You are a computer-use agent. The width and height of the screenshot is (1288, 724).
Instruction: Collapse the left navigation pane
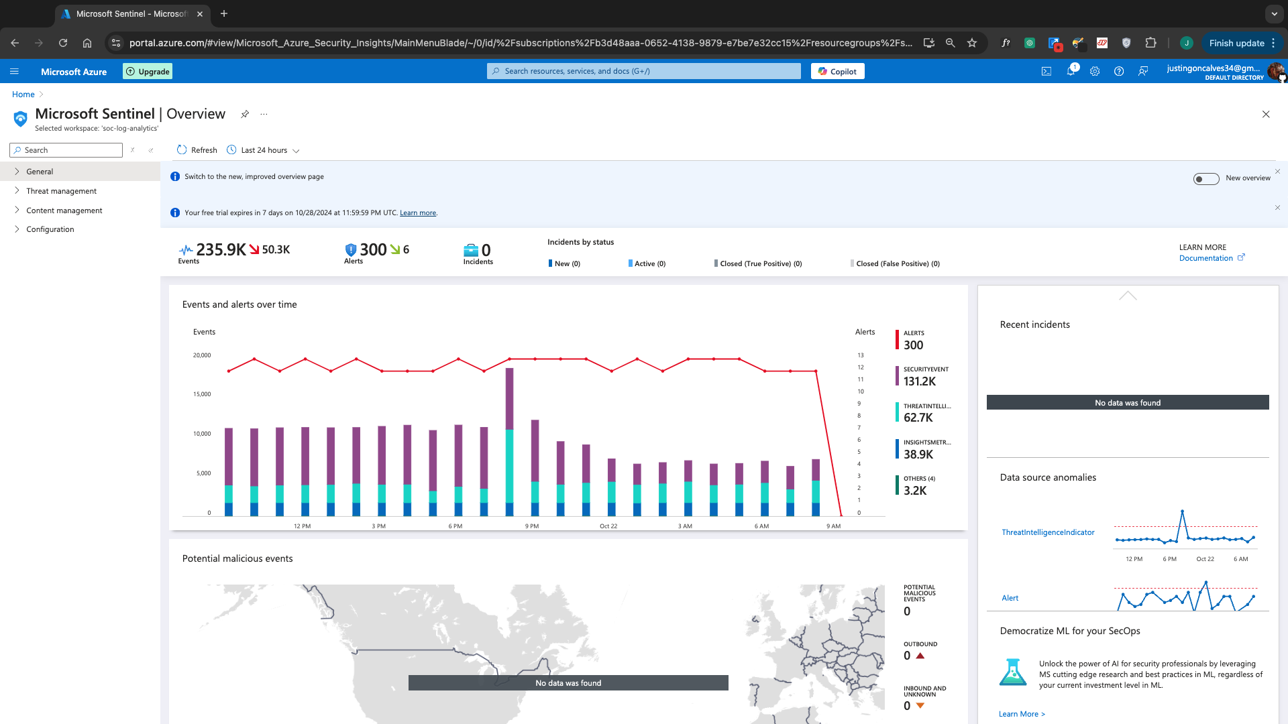coord(151,150)
